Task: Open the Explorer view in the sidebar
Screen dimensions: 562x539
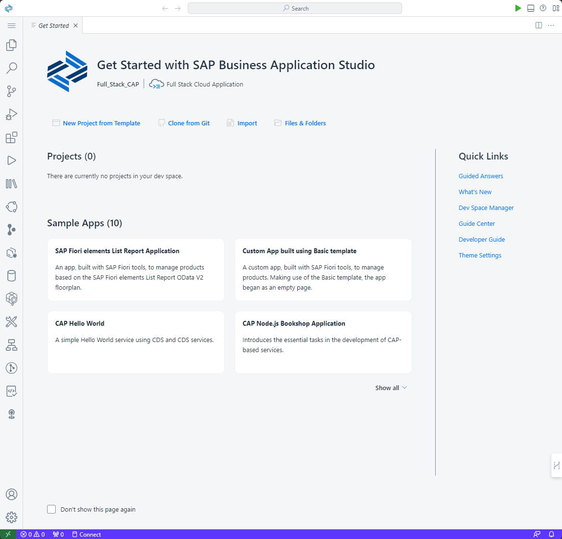Action: point(12,45)
